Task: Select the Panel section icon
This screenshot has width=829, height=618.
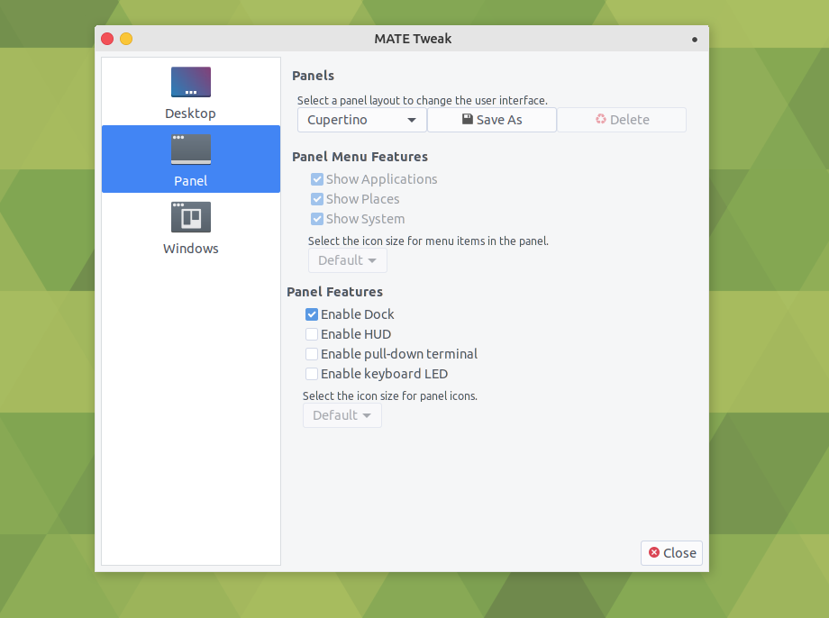Action: click(191, 149)
